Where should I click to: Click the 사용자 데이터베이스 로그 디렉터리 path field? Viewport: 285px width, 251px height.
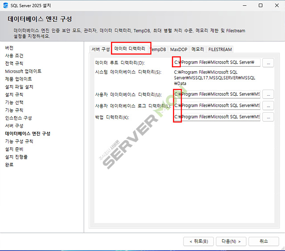[x=217, y=105]
